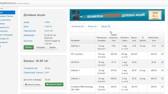Screen dimensions: 168x94
Task: Click the site logo in header
Action: click(x=8, y=3)
